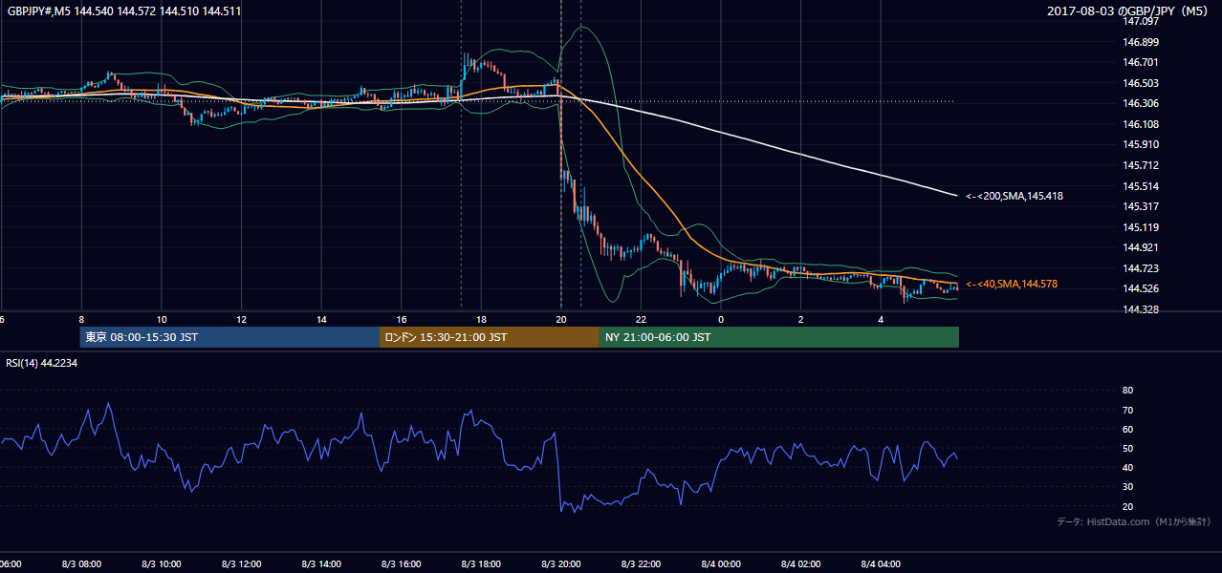The image size is (1222, 573).
Task: Click the 8/3 20:00 date axis label
Action: 560,563
